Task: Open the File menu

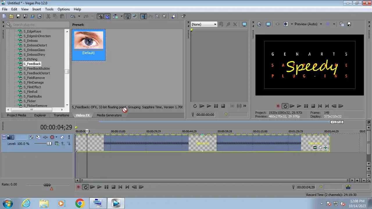Action: [5, 9]
